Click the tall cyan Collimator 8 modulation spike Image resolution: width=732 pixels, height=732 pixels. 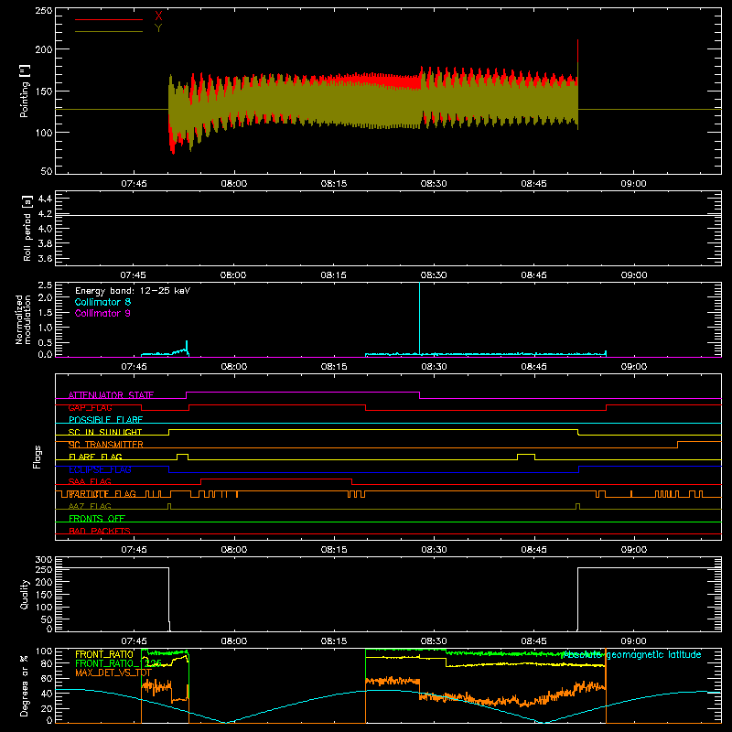coord(420,318)
